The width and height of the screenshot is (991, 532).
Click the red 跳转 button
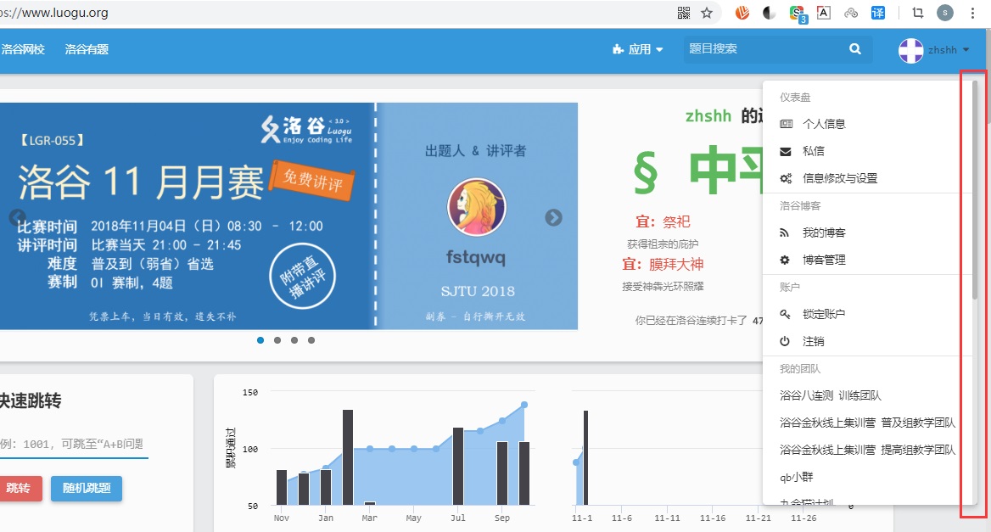(x=20, y=489)
